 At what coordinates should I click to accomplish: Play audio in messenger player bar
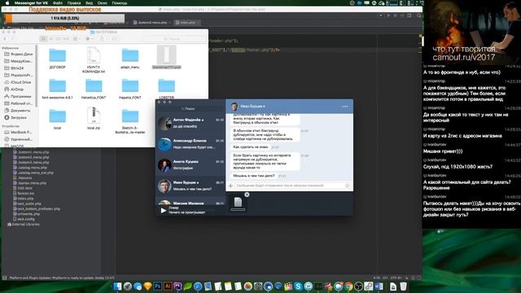point(163,210)
